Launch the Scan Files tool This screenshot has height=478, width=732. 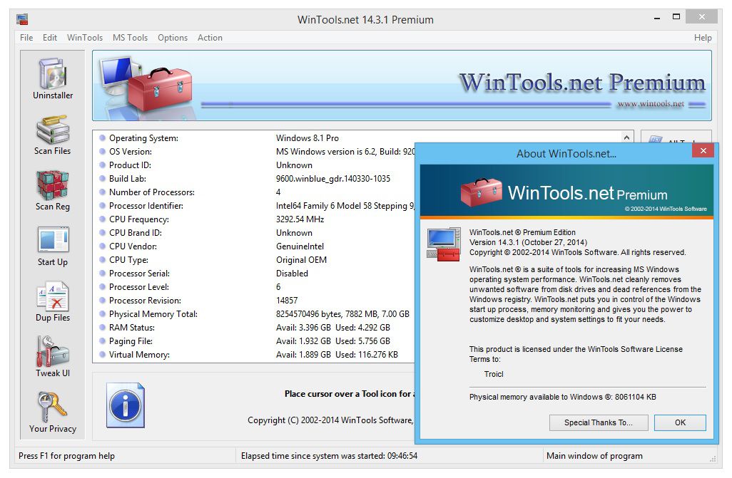point(53,134)
